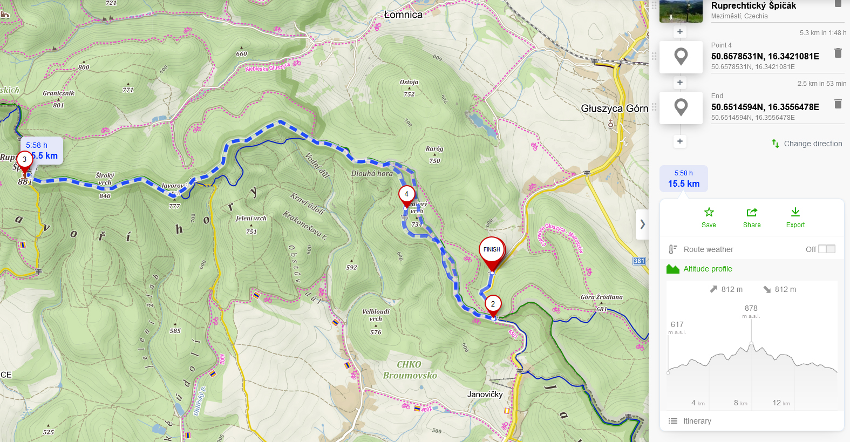
Task: Click the Share route icon
Action: coord(752,212)
